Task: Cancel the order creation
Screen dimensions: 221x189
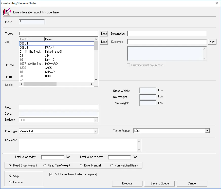Action: tap(192, 183)
